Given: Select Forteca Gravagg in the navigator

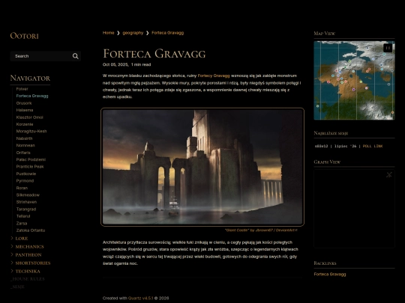Looking at the screenshot, I should [32, 96].
